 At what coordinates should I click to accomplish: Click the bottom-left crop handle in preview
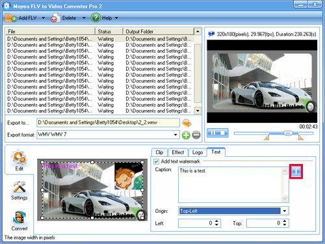pyautogui.click(x=42, y=218)
